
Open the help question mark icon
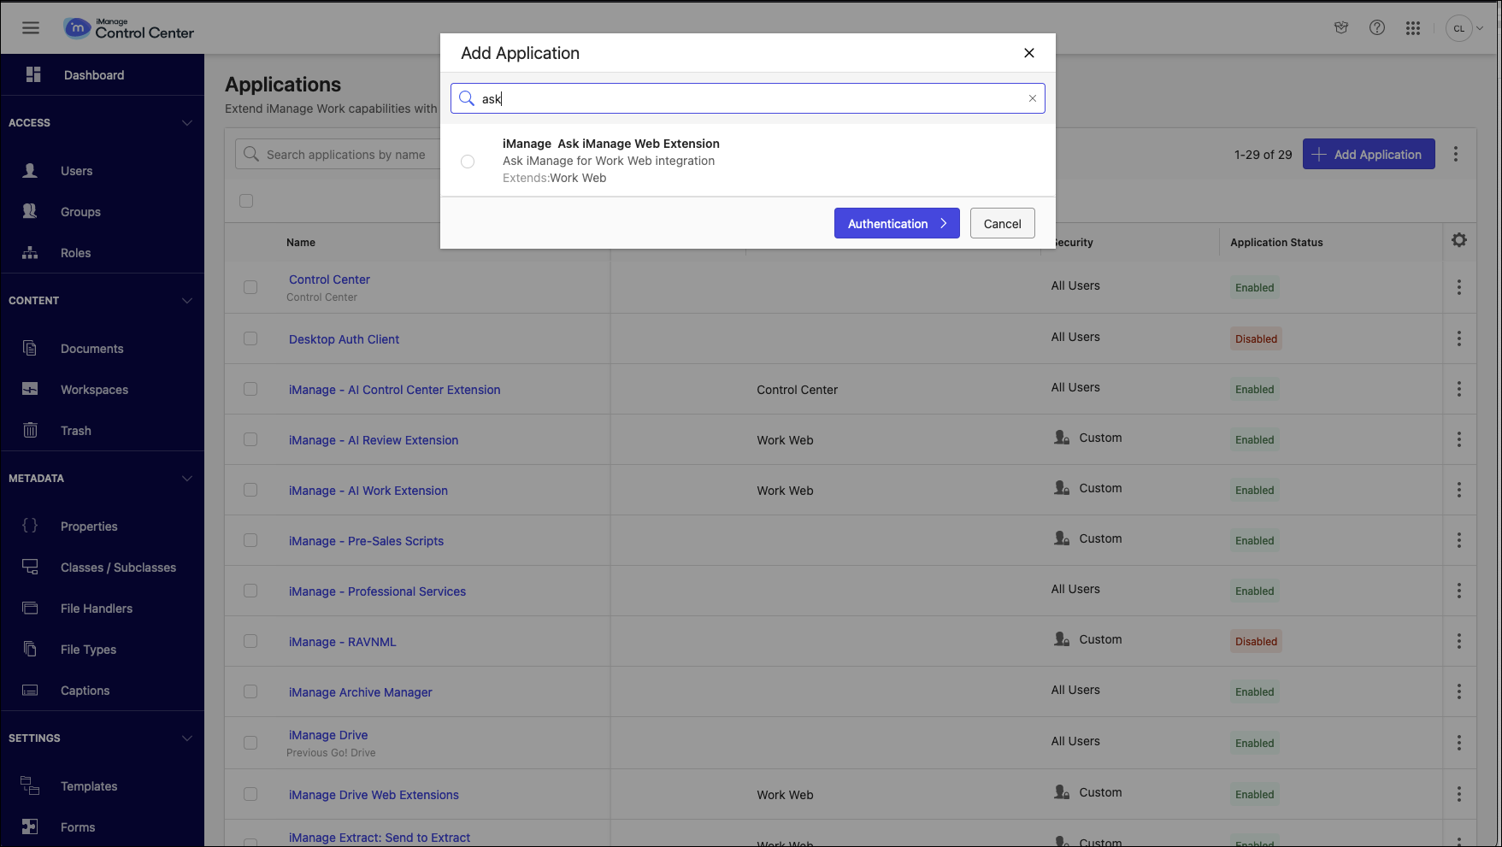click(x=1377, y=27)
